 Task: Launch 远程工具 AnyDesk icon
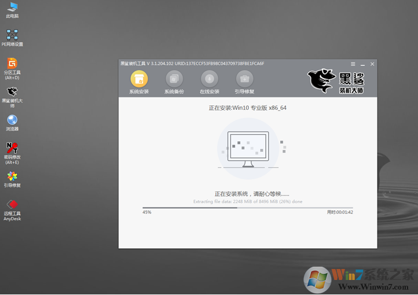tap(12, 211)
